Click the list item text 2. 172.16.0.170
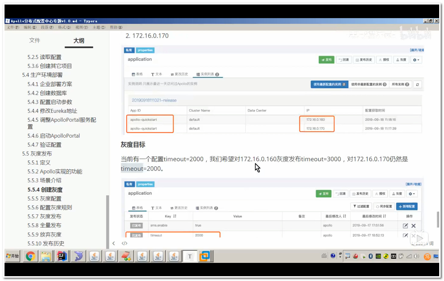Image resolution: width=444 pixels, height=281 pixels. [147, 36]
